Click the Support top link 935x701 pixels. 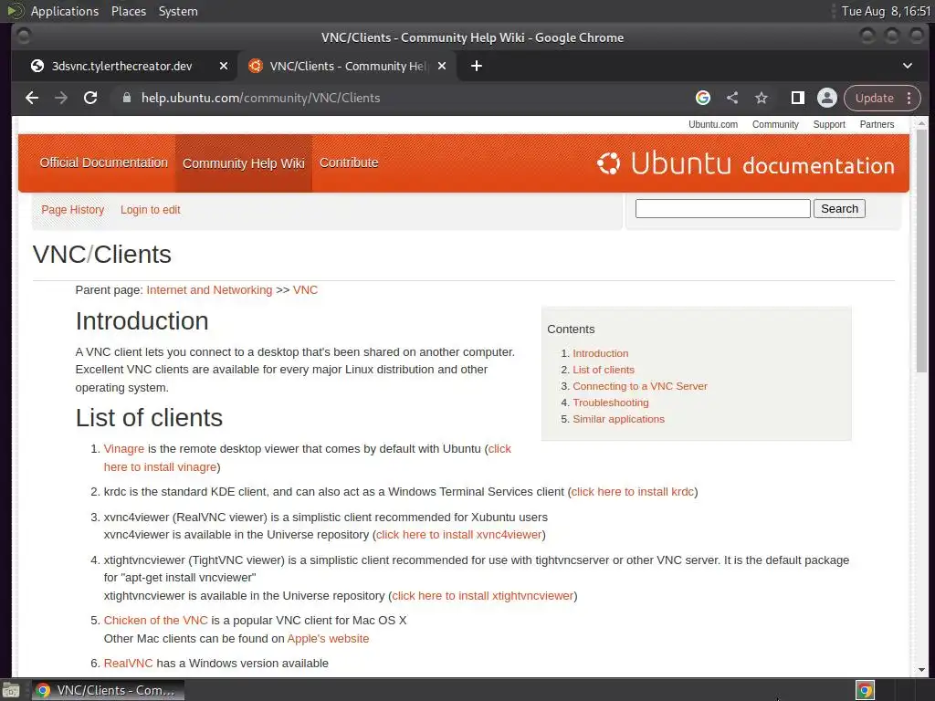click(x=829, y=124)
